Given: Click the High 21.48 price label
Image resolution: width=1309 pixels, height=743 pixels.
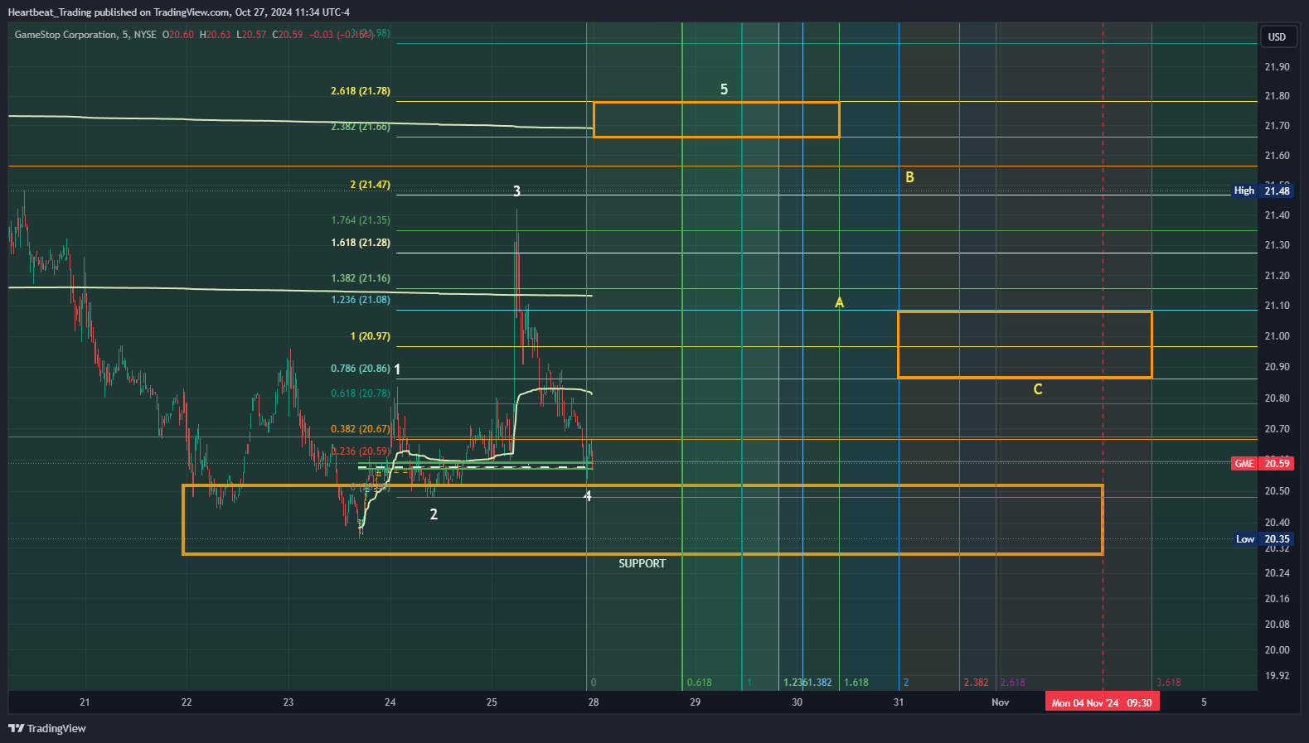Looking at the screenshot, I should tap(1262, 191).
